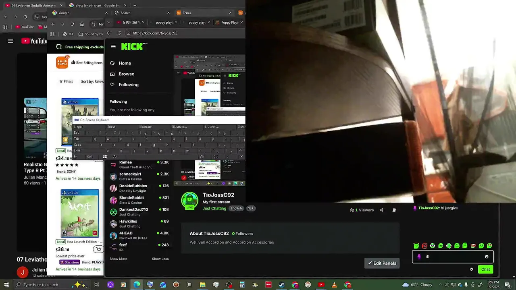
Task: Show hidden tray icons chevron
Action: click(440, 285)
